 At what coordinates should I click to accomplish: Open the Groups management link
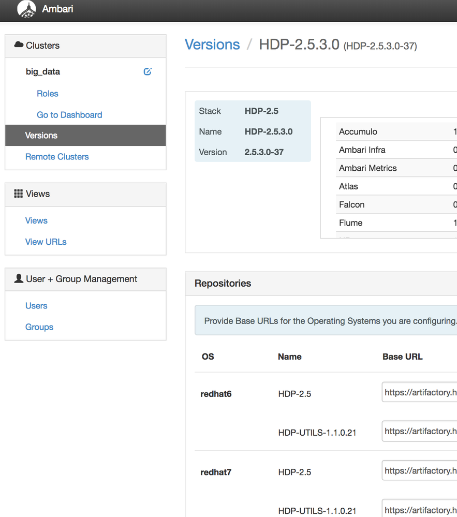pyautogui.click(x=39, y=327)
